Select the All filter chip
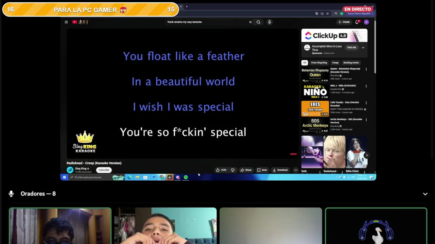 coord(304,63)
